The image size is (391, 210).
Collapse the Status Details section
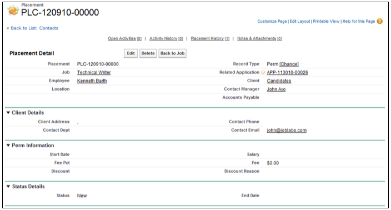click(8, 187)
